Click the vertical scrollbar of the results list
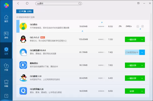 click(x=151, y=27)
